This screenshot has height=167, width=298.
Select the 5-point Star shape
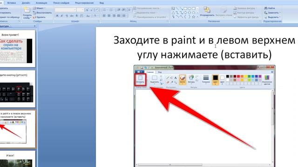coord(194,17)
